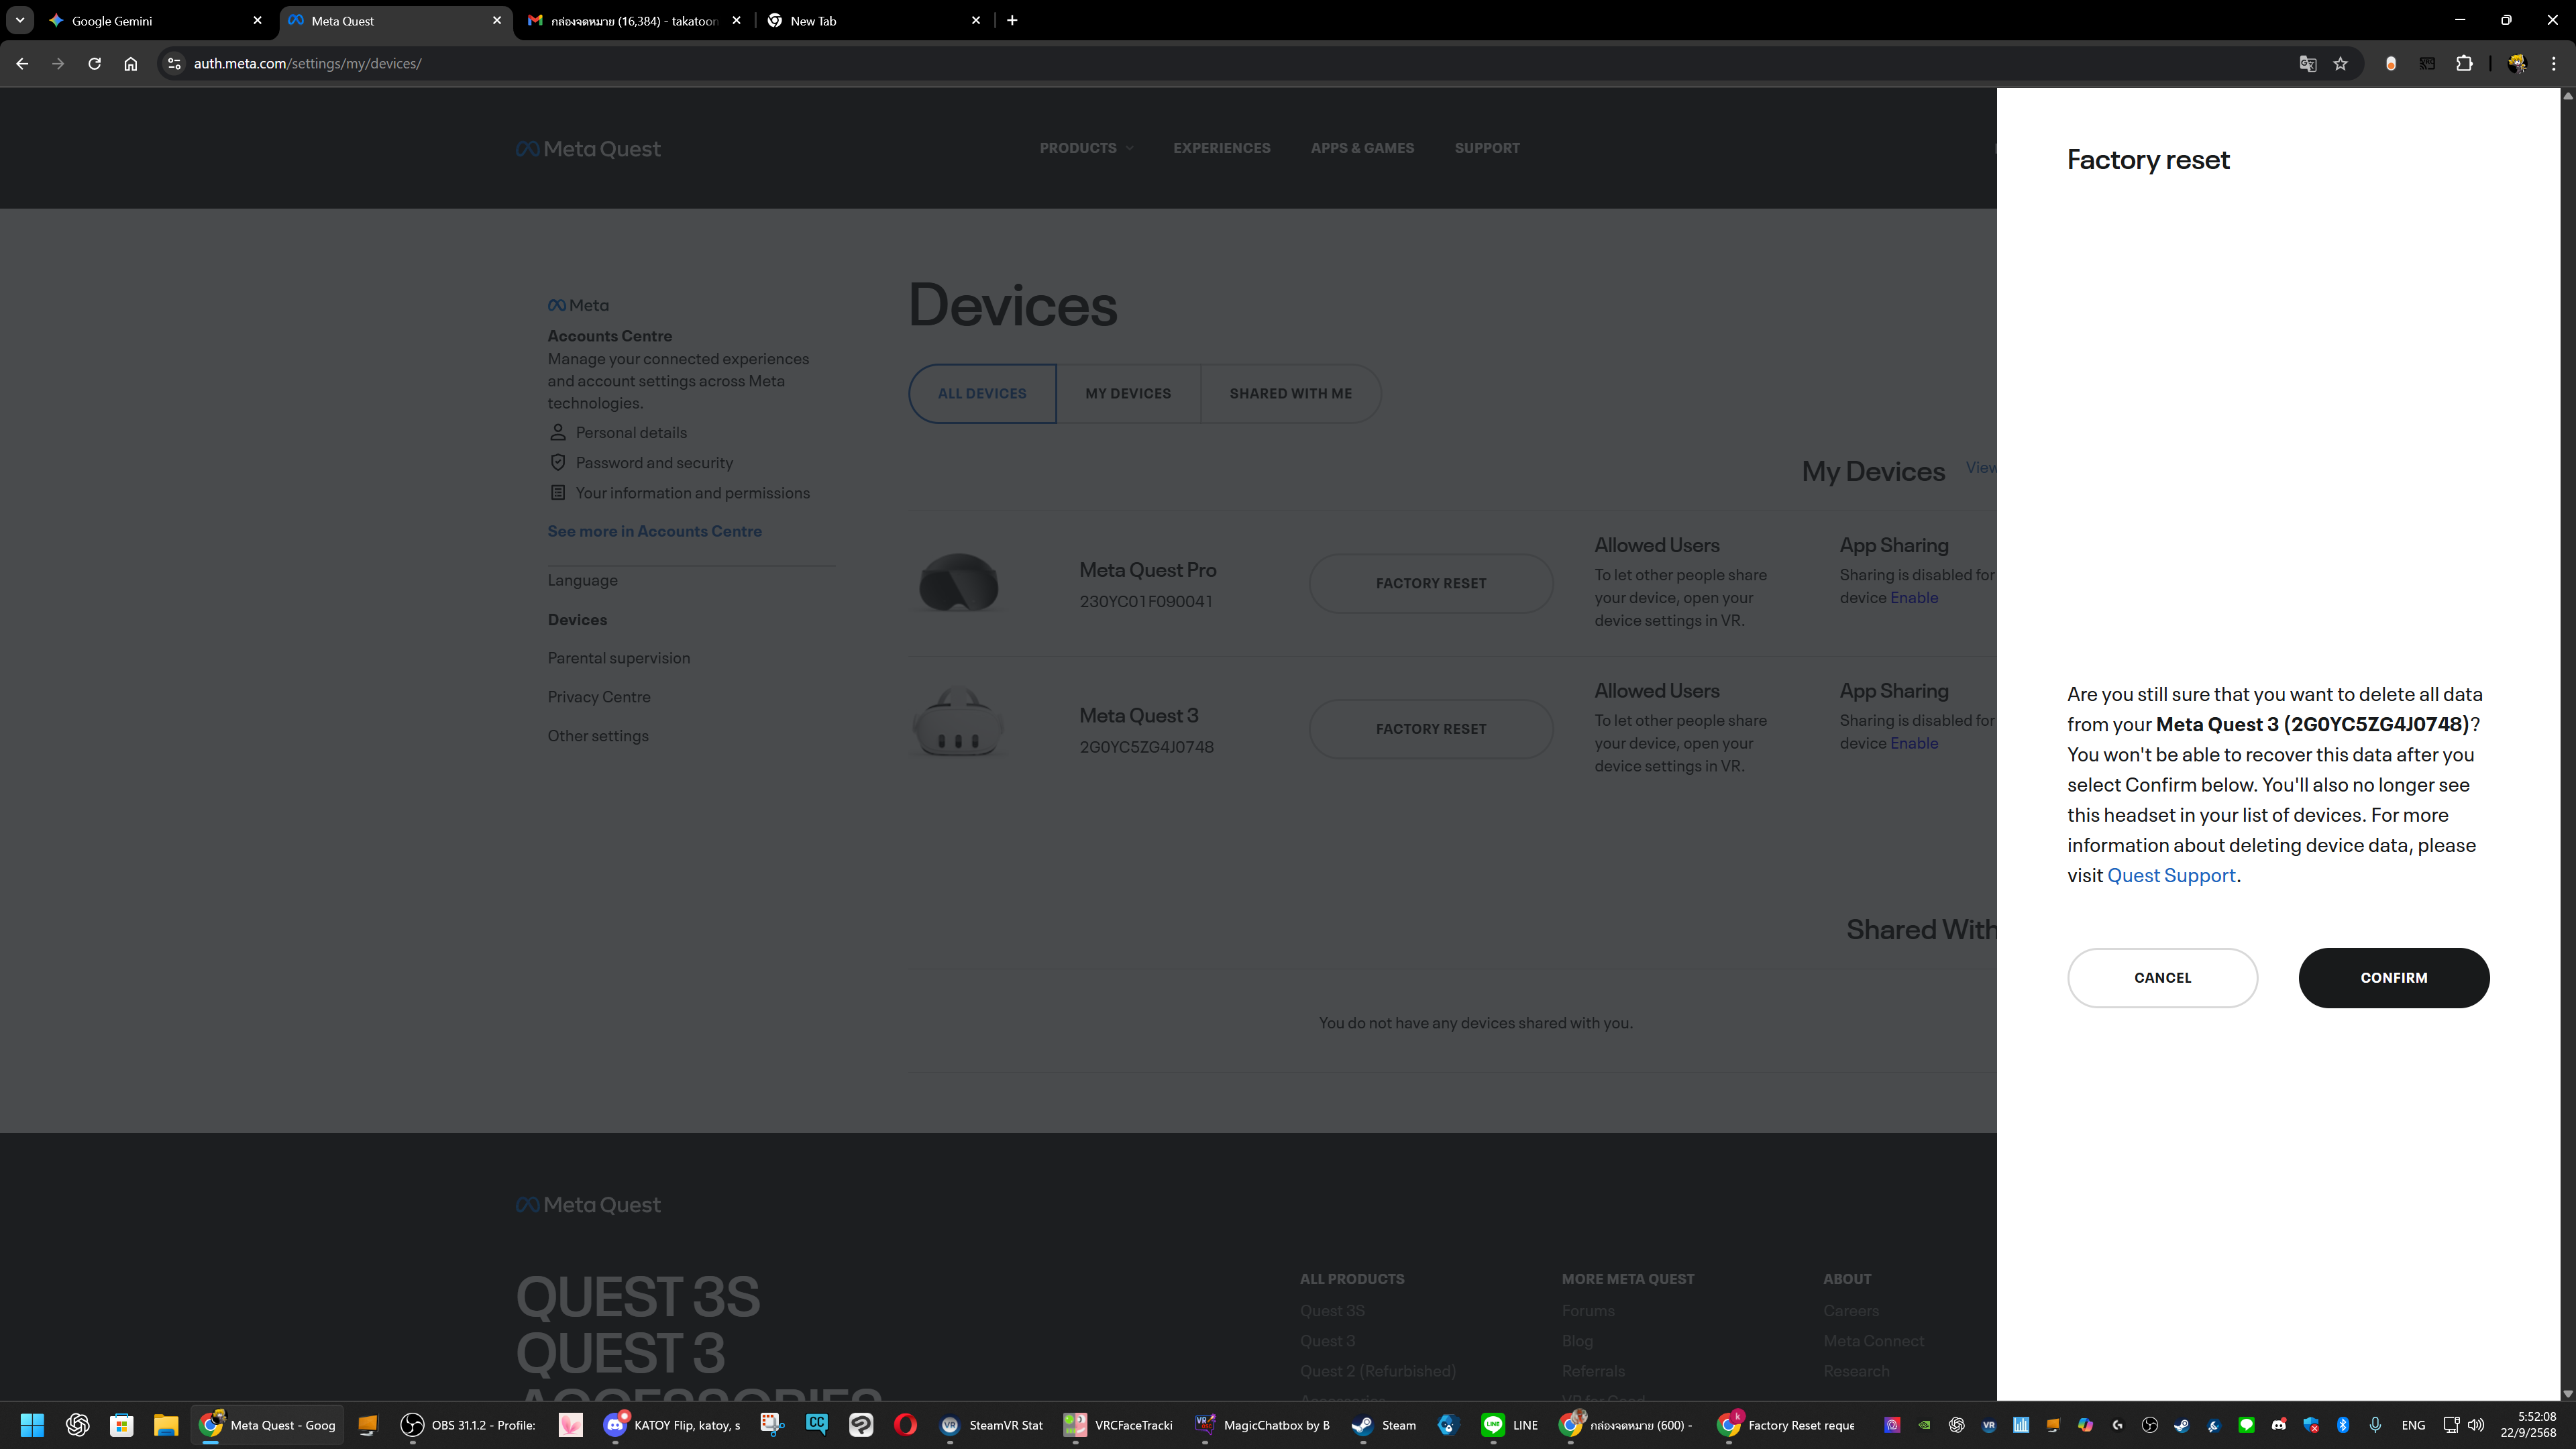Viewport: 2576px width, 1449px height.
Task: Go back in browser history
Action: (22, 63)
